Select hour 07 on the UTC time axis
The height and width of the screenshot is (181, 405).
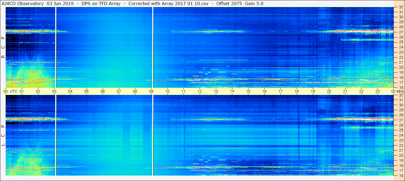click(x=119, y=91)
